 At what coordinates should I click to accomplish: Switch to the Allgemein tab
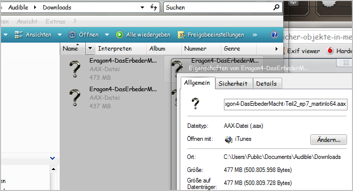[197, 83]
